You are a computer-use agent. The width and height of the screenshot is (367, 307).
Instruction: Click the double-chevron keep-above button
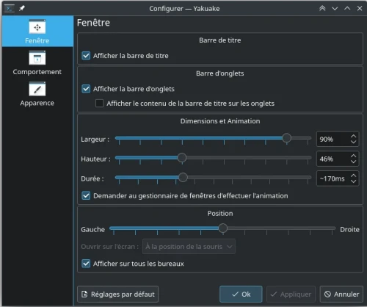pos(322,8)
